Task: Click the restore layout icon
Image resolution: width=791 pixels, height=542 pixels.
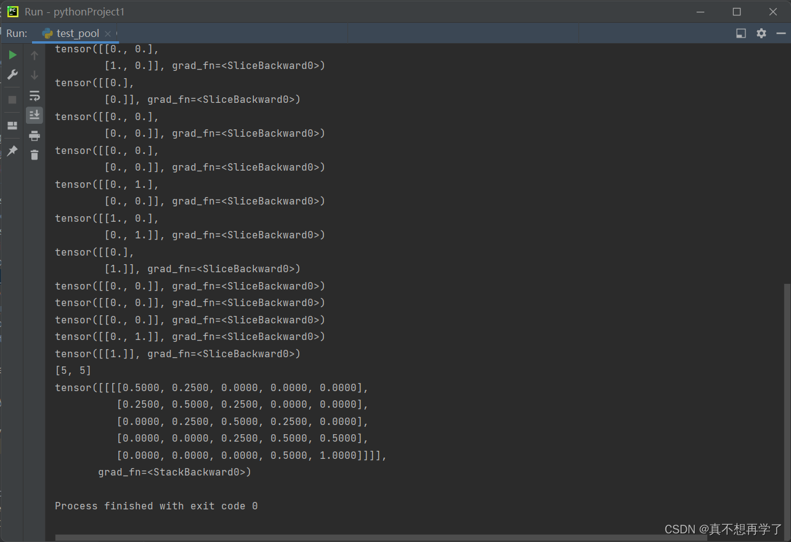Action: [12, 126]
